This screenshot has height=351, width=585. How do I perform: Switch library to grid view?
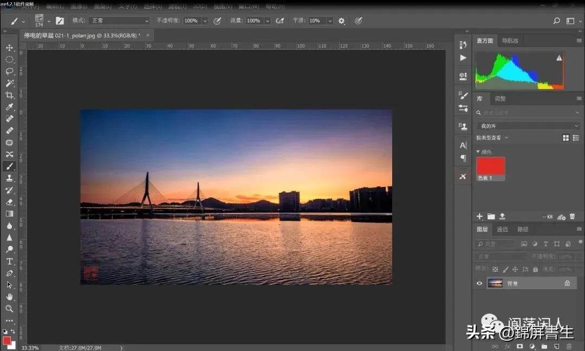click(x=565, y=138)
